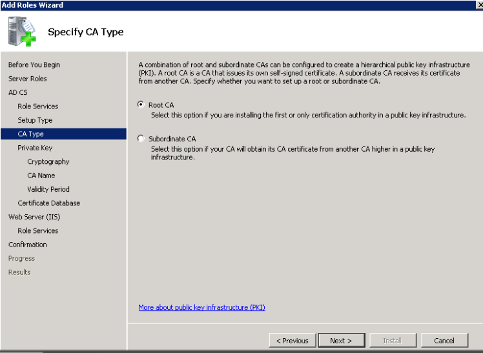Go to the Cryptography step
Image resolution: width=483 pixels, height=353 pixels.
(x=48, y=161)
